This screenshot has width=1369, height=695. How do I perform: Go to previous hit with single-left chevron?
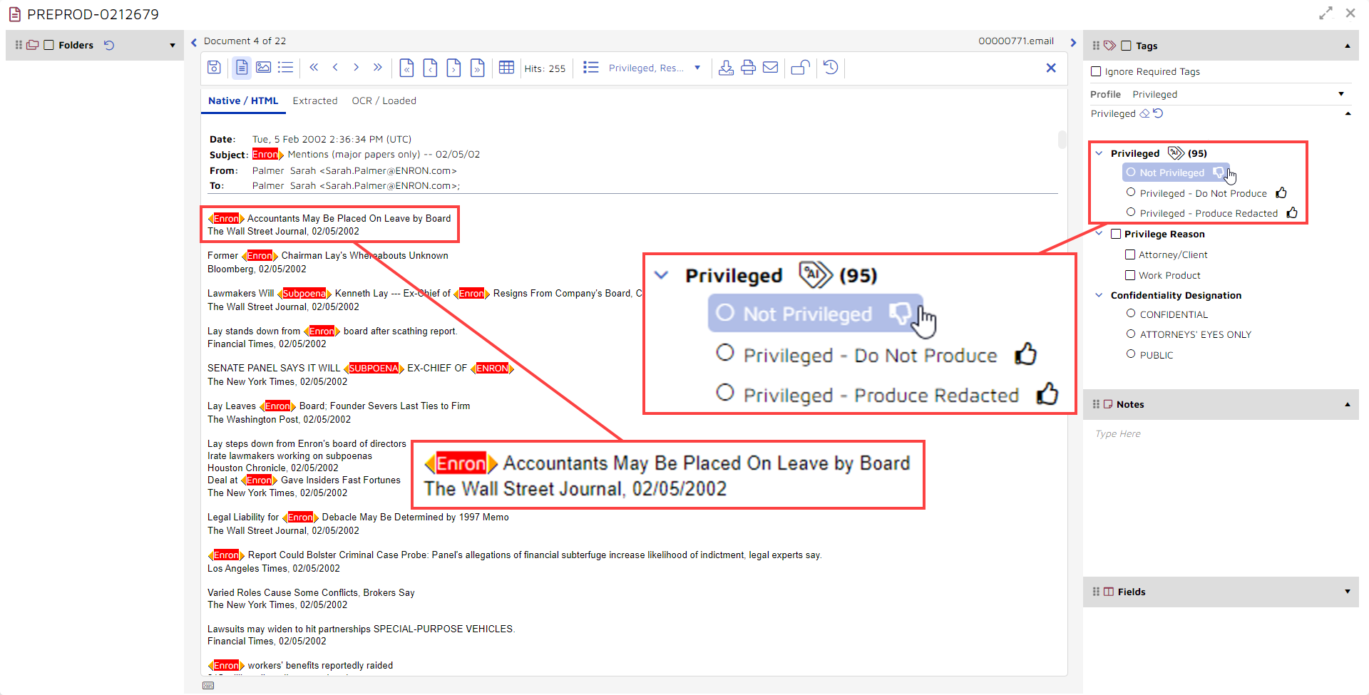coord(335,68)
